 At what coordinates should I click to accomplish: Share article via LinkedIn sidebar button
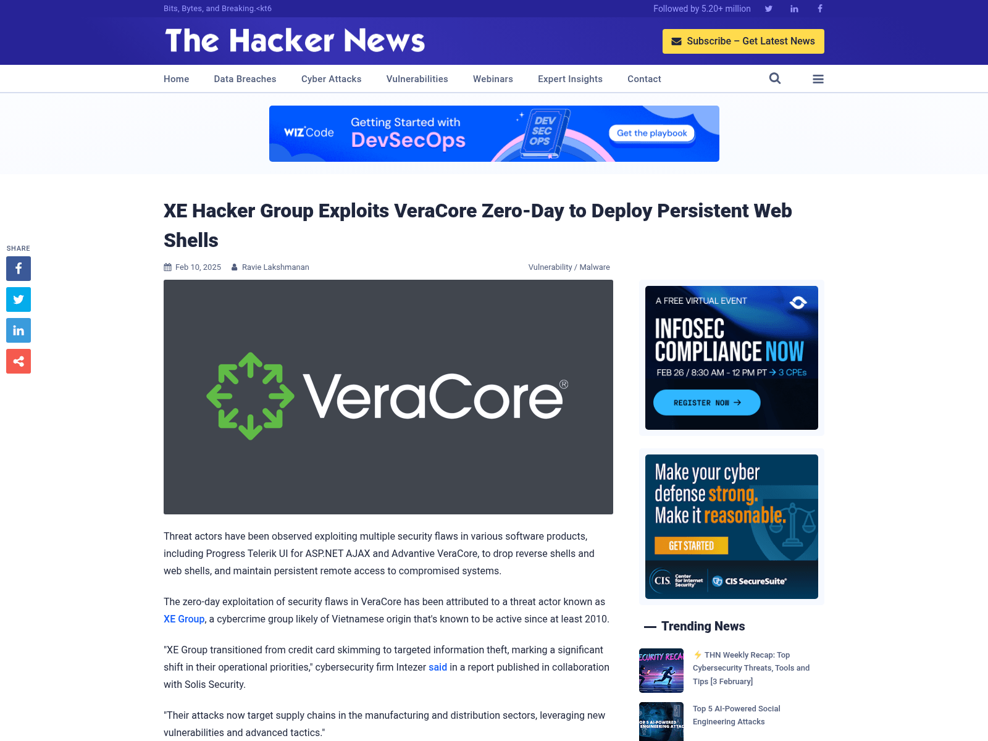(19, 330)
